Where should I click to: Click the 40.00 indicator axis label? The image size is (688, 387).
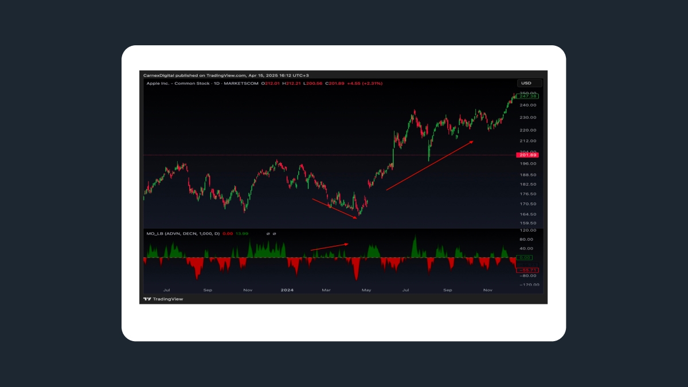pos(527,248)
